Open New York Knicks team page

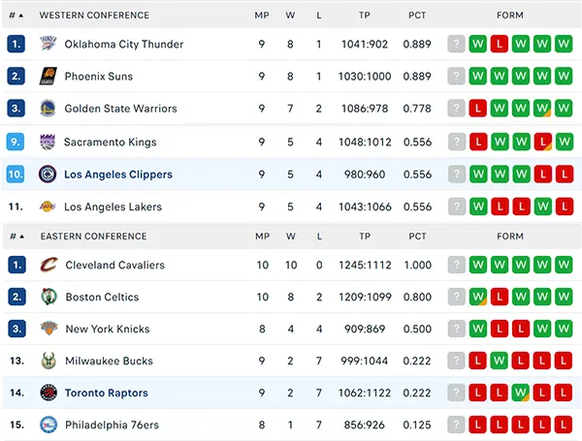click(108, 329)
